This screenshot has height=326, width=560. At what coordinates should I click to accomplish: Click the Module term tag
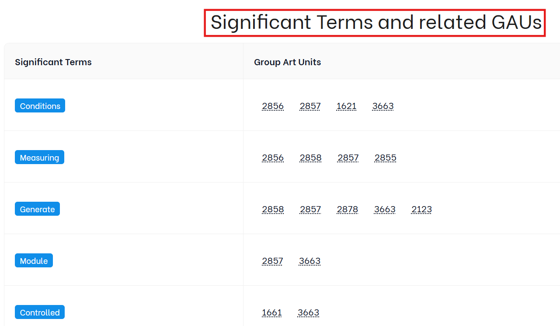[x=34, y=261]
